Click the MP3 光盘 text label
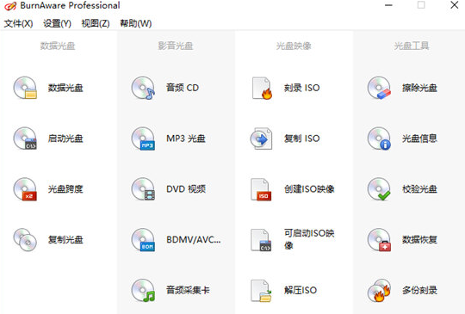465x314 pixels. pyautogui.click(x=186, y=139)
